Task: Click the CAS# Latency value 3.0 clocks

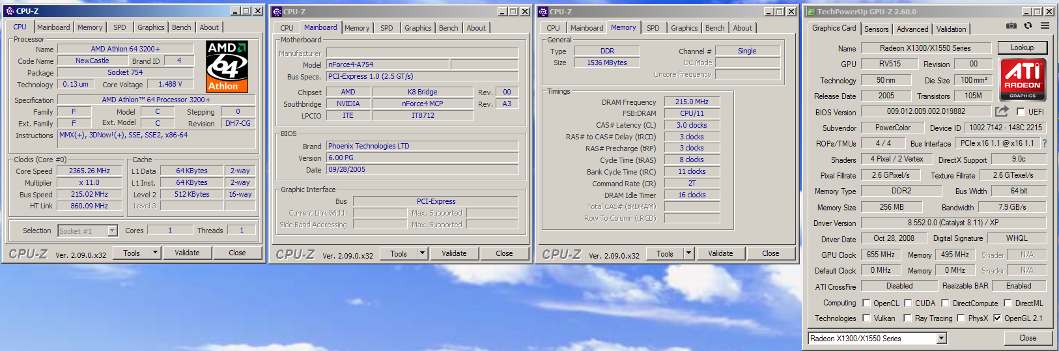Action: (692, 125)
